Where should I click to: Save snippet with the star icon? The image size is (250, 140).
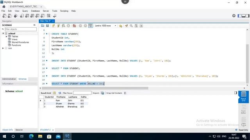pyautogui.click(x=121, y=26)
